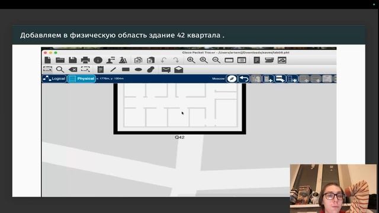
Task: Click the Create New Closet button
Action: [280, 79]
